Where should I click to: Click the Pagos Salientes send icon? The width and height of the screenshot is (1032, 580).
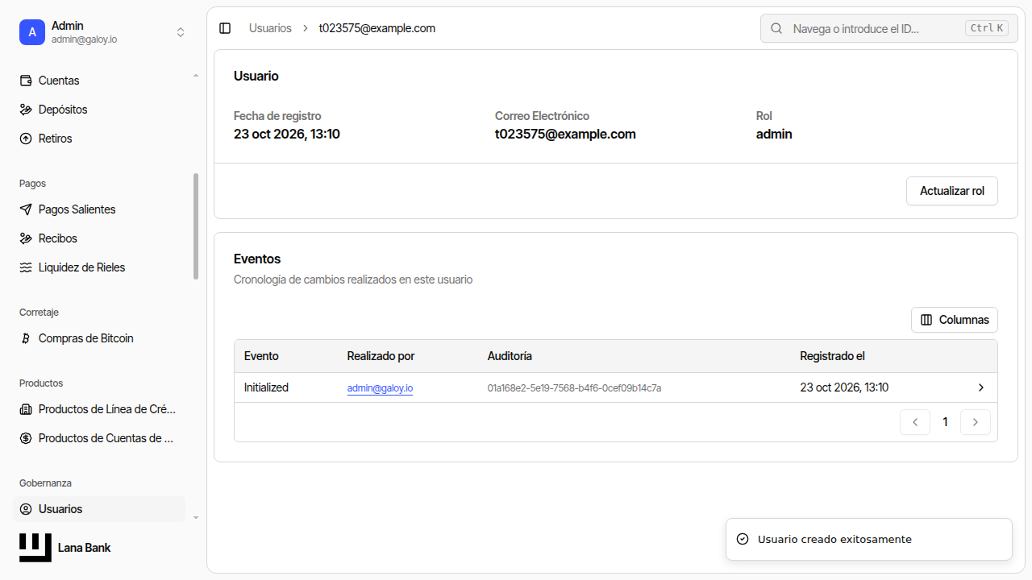click(x=26, y=209)
